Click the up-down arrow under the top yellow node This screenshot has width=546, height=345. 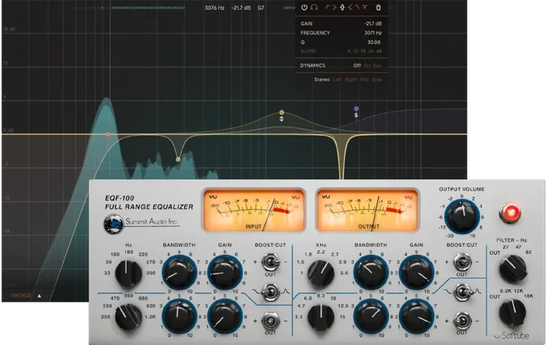pos(282,119)
